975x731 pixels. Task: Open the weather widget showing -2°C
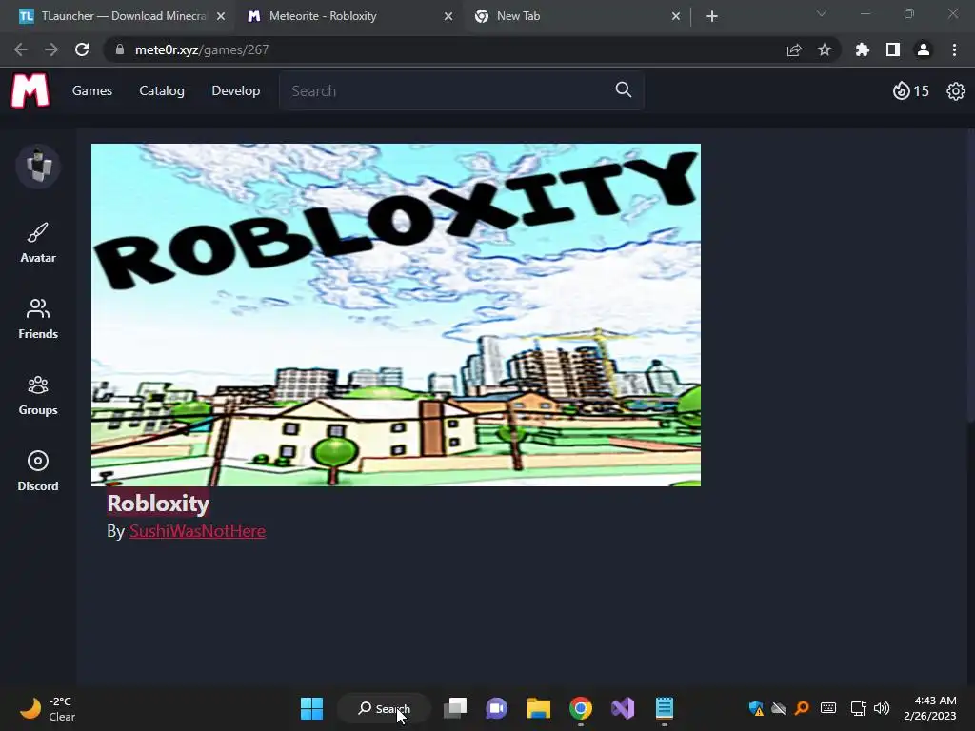48,708
